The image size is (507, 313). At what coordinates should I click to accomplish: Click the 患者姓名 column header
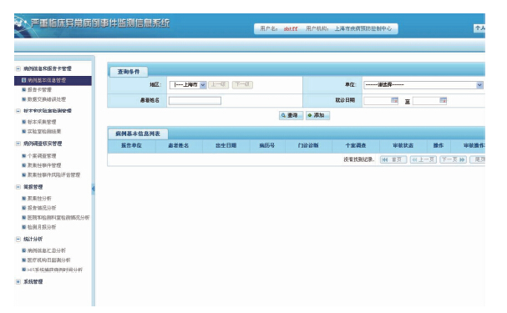point(179,146)
